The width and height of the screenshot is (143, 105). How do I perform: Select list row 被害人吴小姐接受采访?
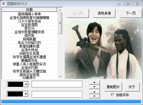(29, 64)
